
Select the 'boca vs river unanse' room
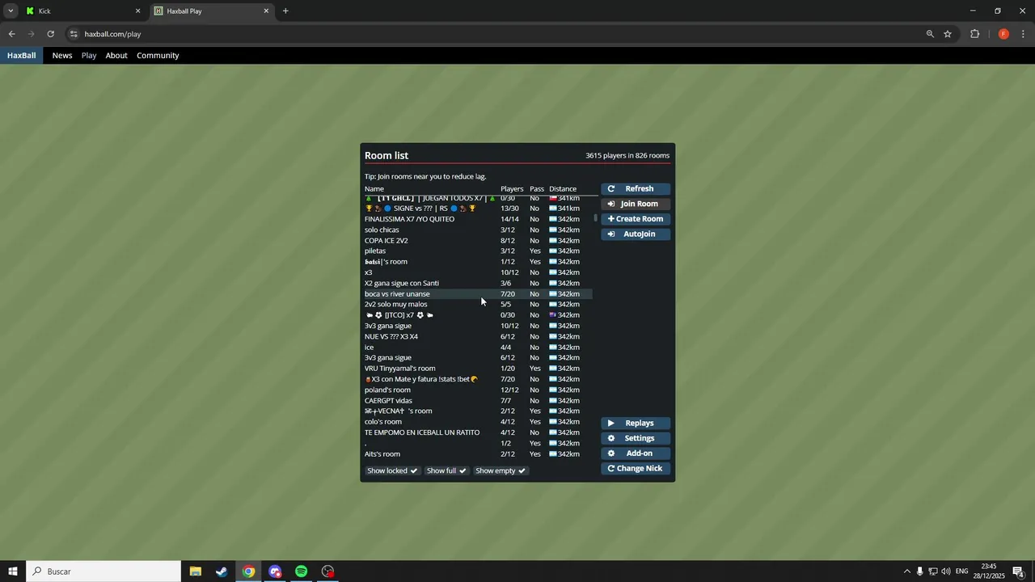click(478, 294)
